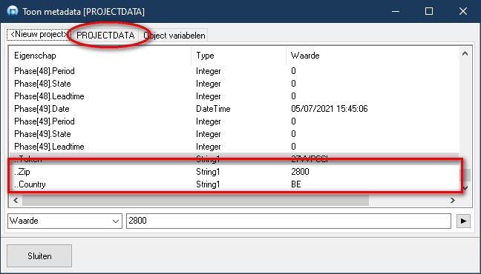Click the BE value in Country row
The width and height of the screenshot is (481, 274).
pyautogui.click(x=296, y=184)
